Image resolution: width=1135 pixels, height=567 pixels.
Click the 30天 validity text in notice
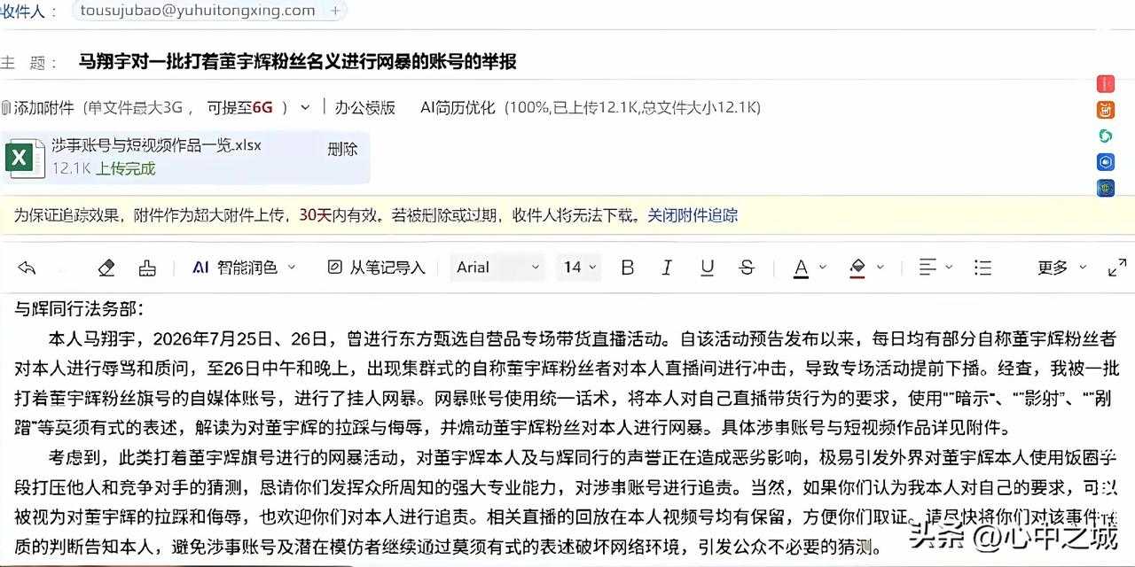pos(316,215)
